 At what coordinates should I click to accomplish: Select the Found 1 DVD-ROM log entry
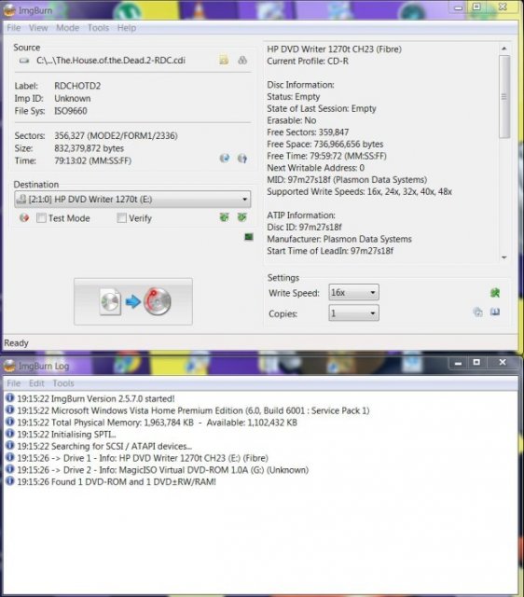point(117,481)
